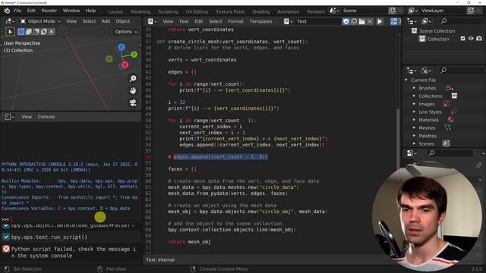Click the viewport zoom magnifier icon
The image size is (486, 273).
click(133, 79)
